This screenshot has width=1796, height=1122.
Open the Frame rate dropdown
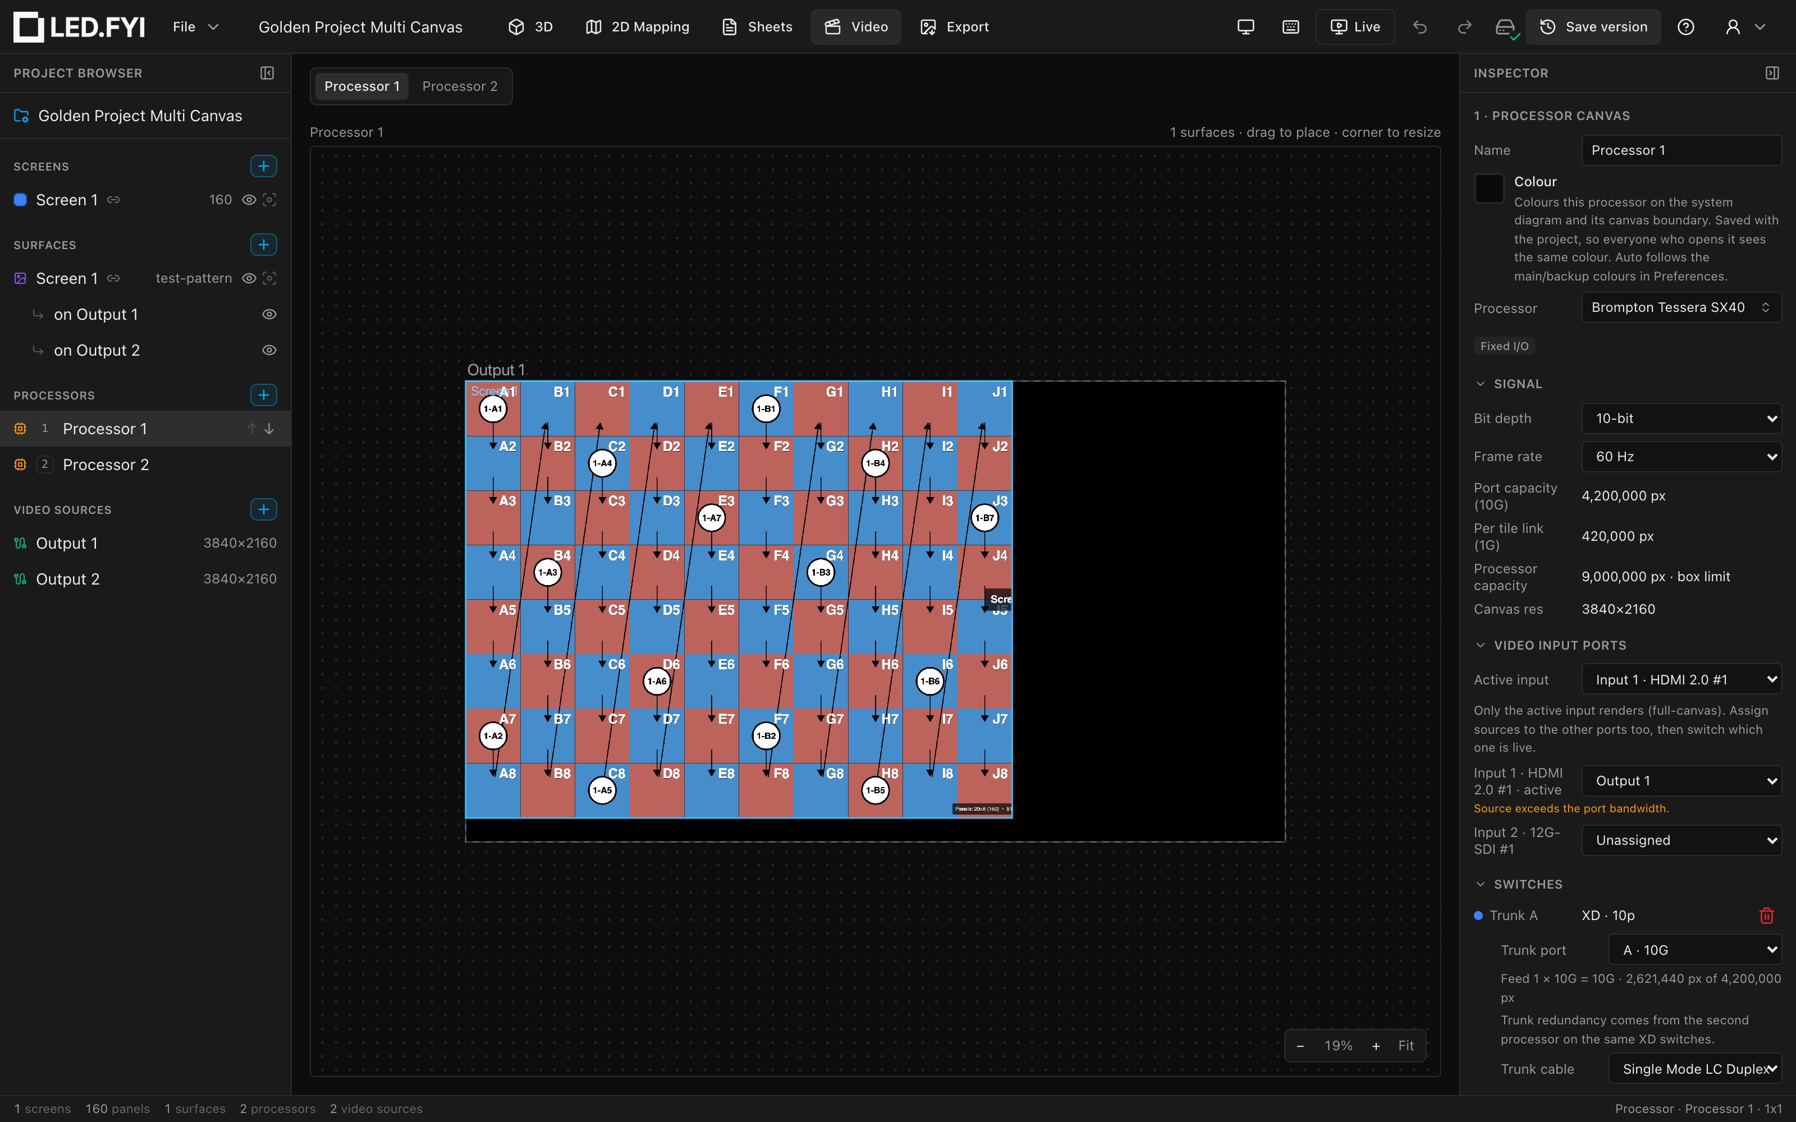coord(1682,456)
